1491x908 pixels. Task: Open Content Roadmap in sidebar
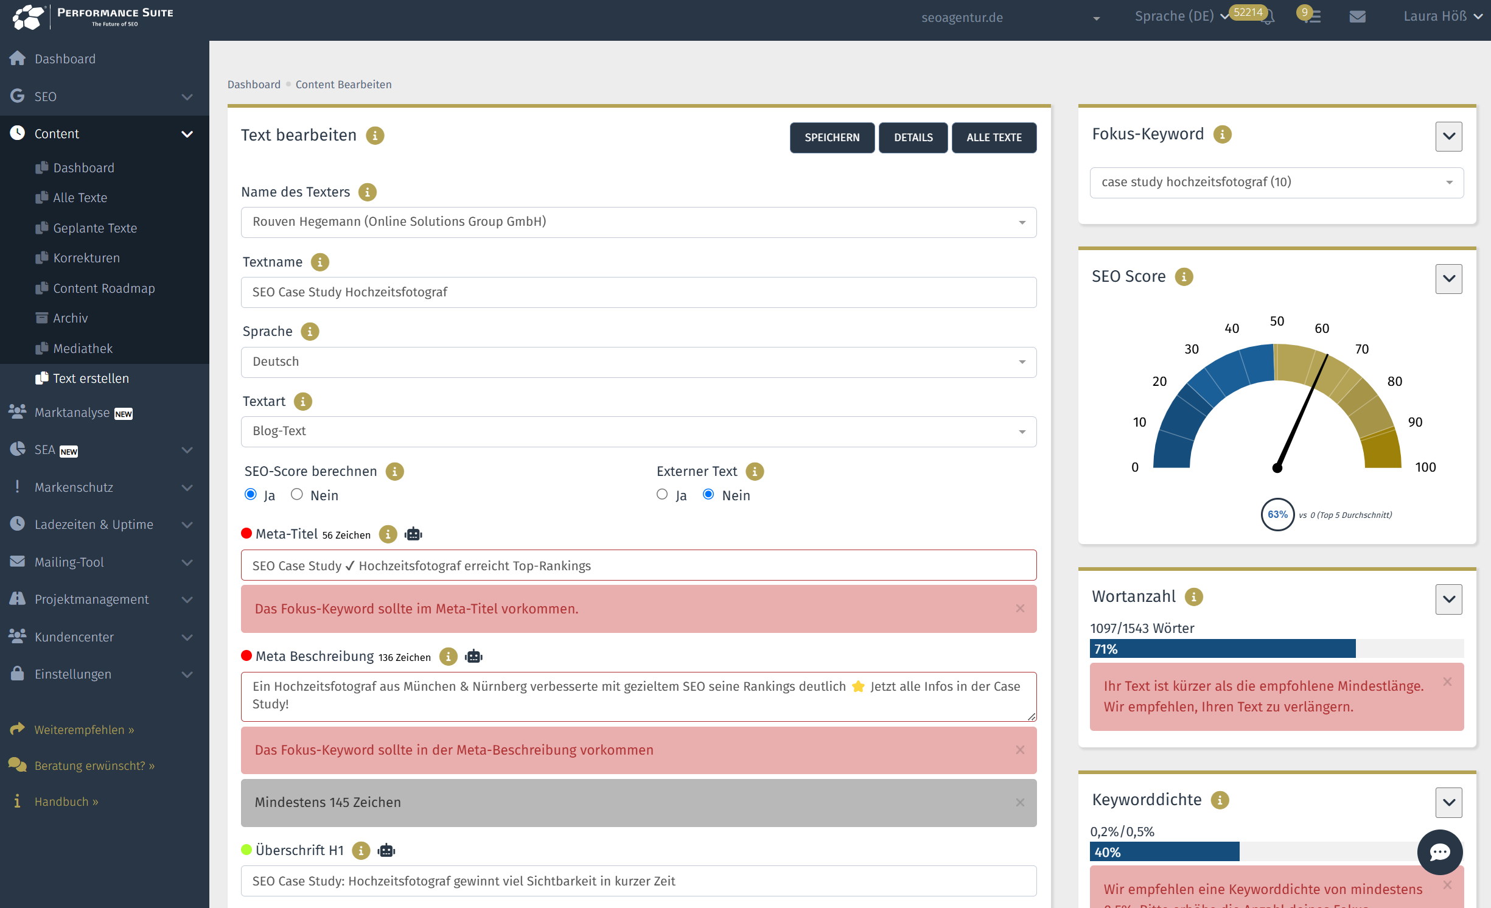[x=103, y=288]
